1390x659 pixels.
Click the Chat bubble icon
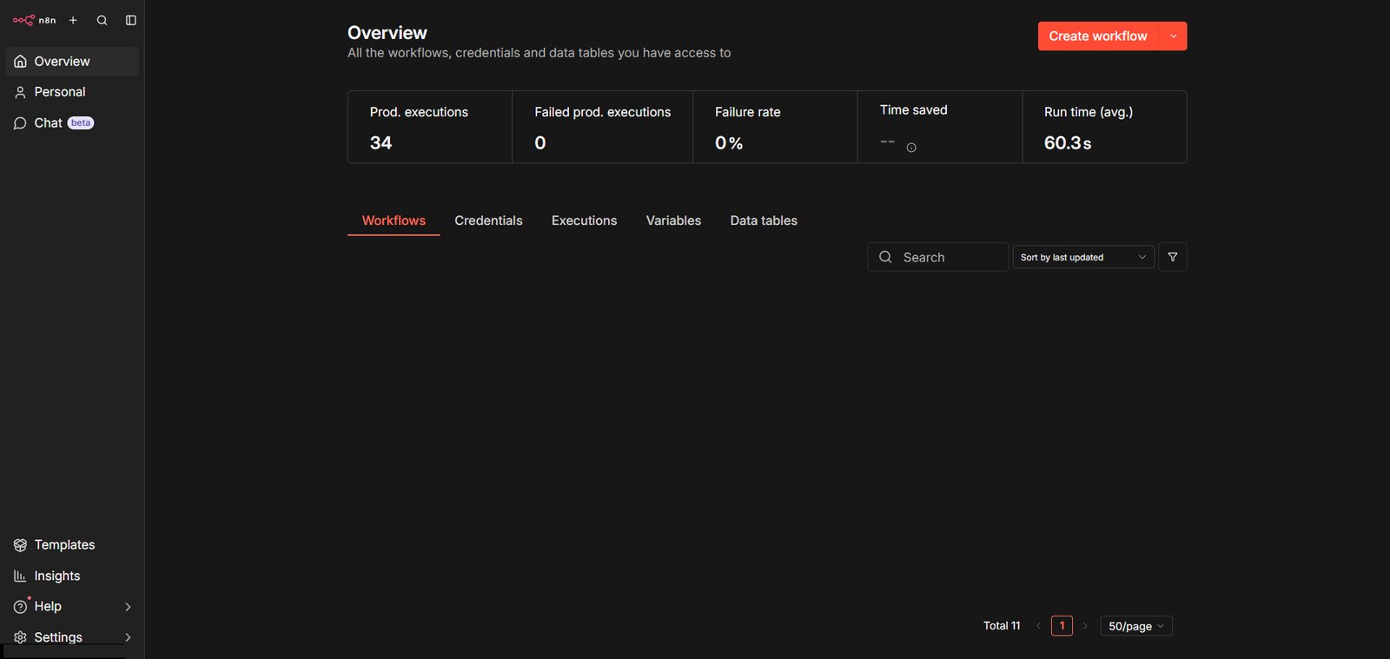(x=20, y=123)
